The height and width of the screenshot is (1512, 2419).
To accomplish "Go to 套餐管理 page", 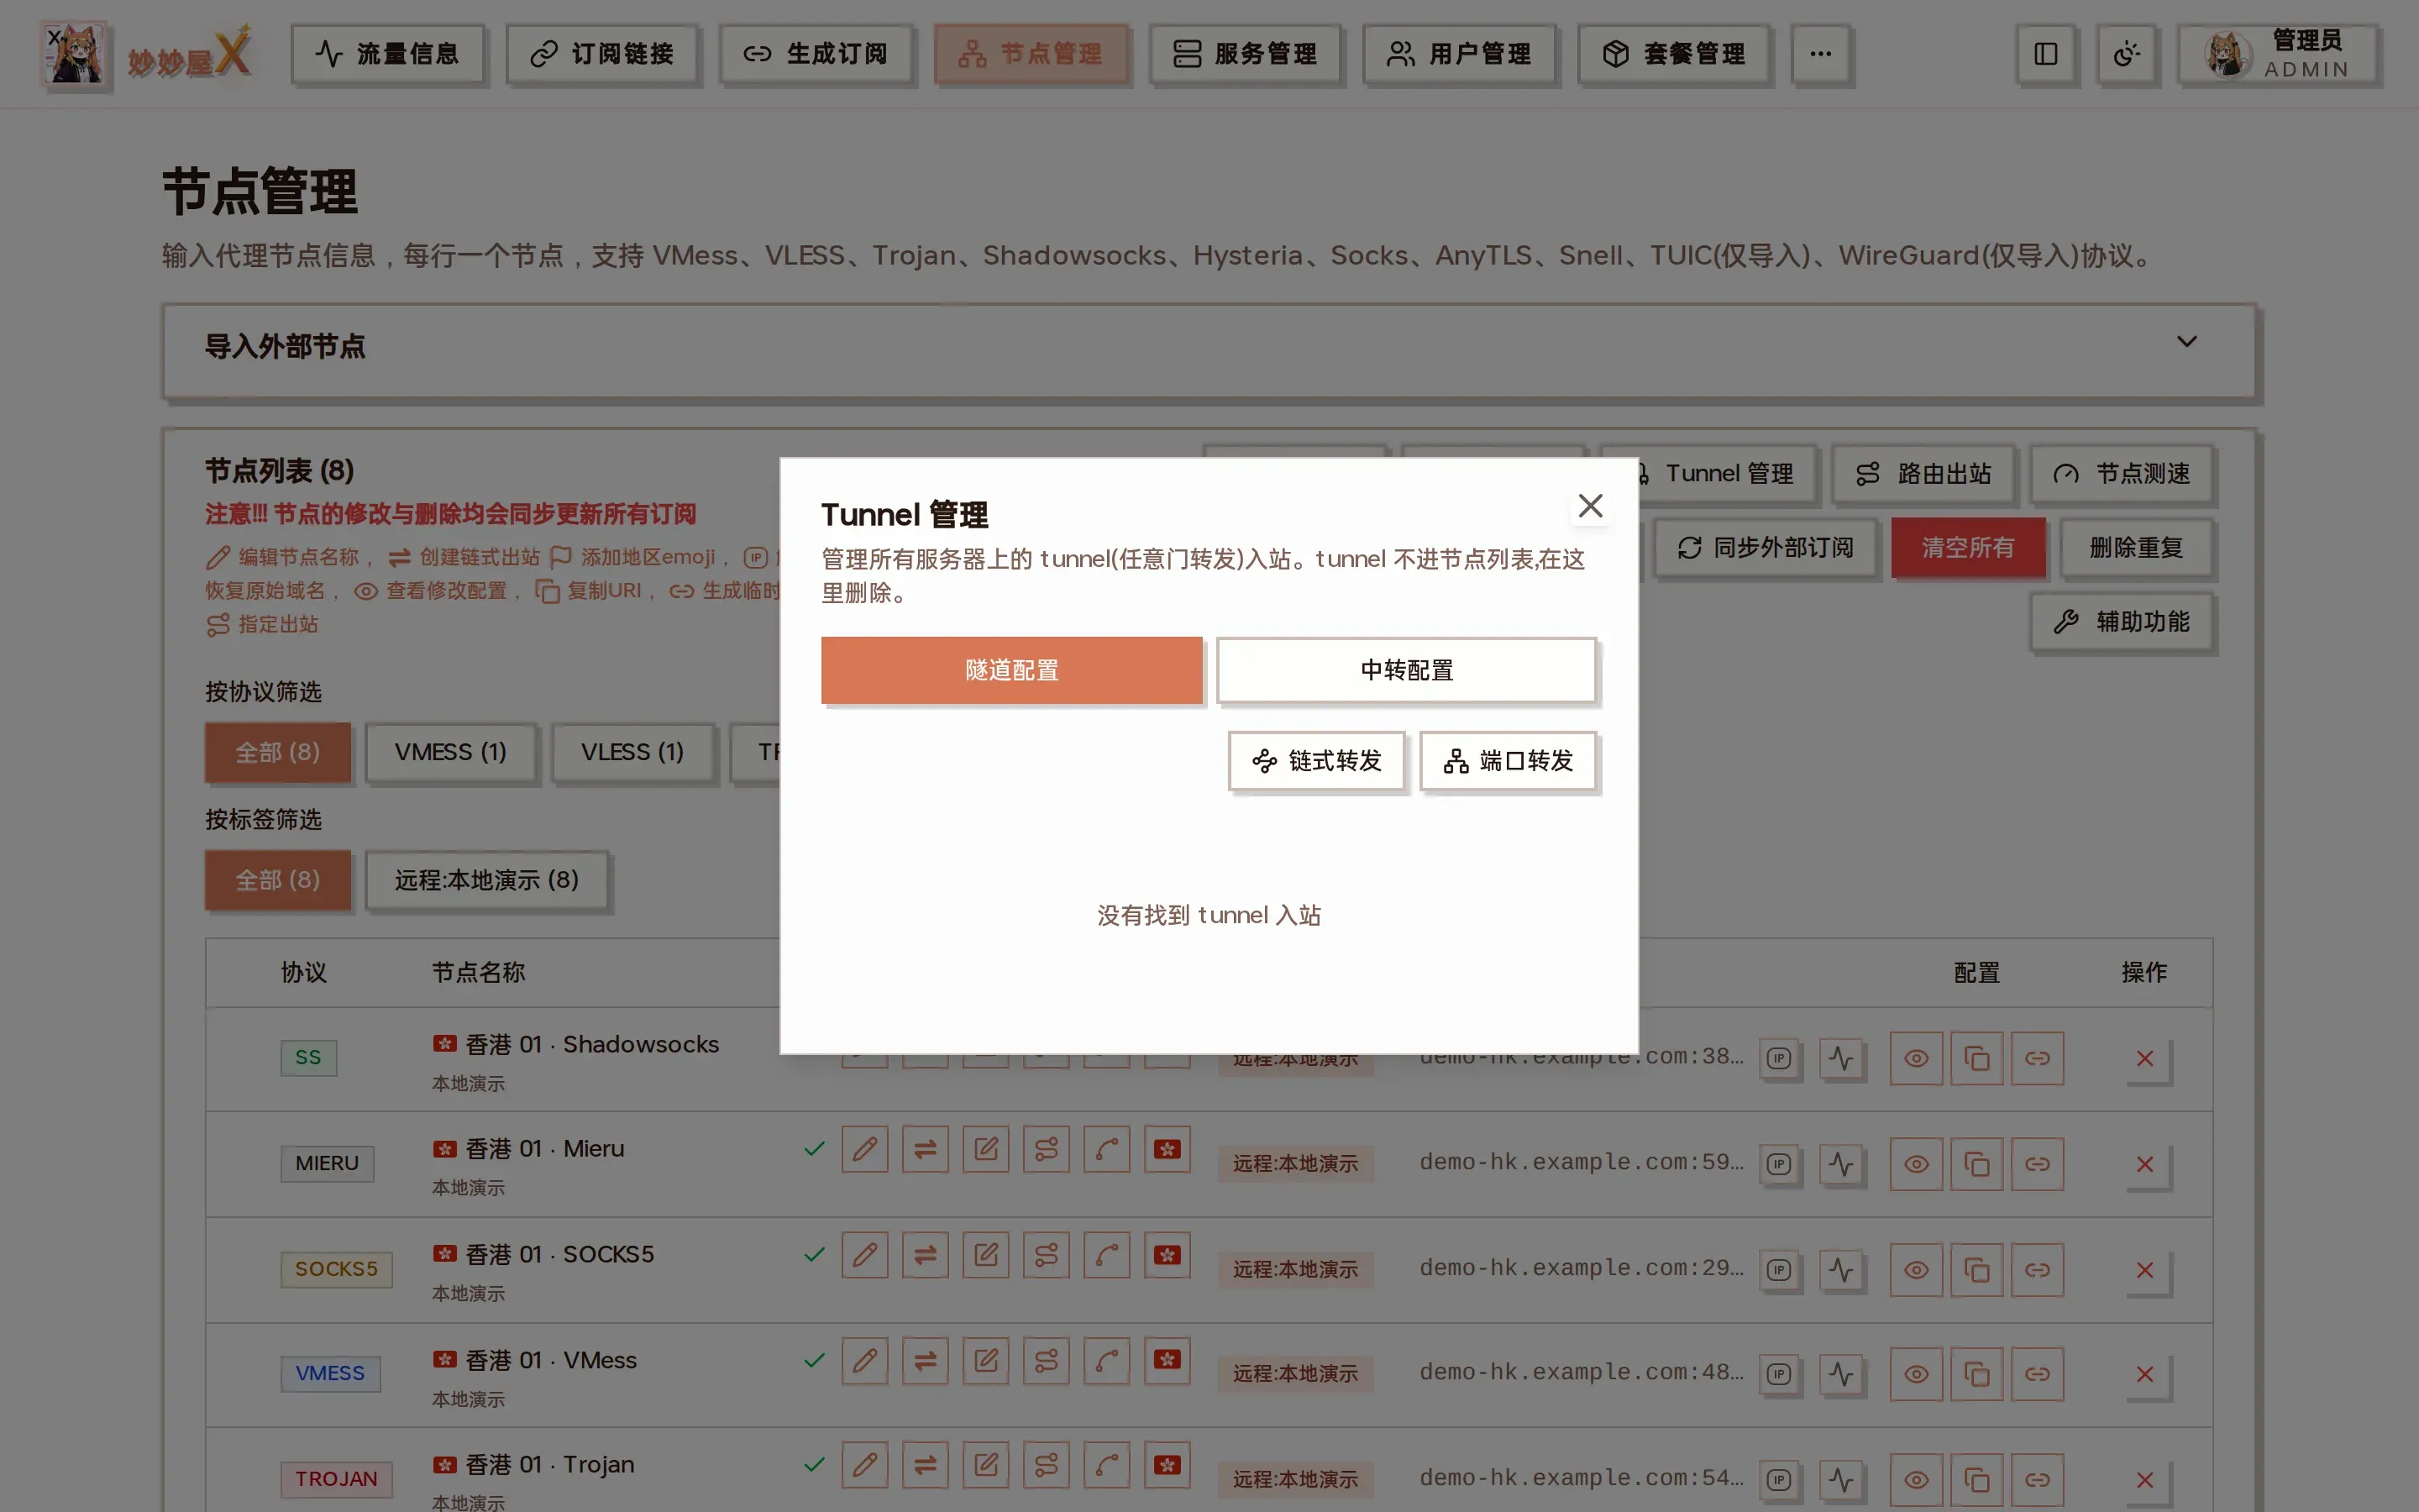I will pos(1673,53).
